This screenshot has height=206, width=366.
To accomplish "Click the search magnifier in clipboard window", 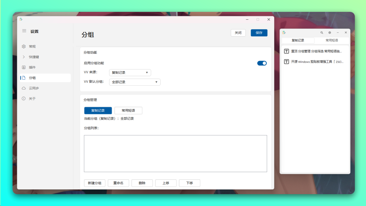I will 322,33.
